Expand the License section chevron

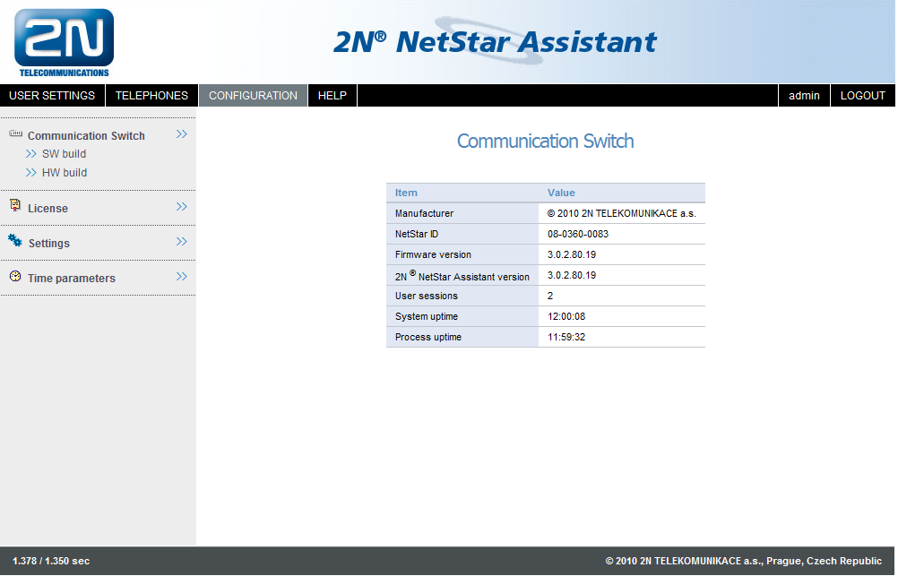click(x=182, y=207)
